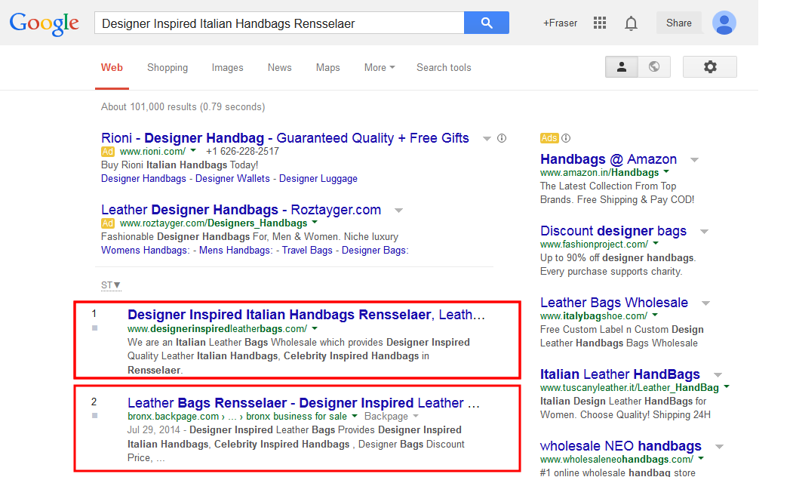Open the notifications bell
793x477 pixels.
click(631, 23)
